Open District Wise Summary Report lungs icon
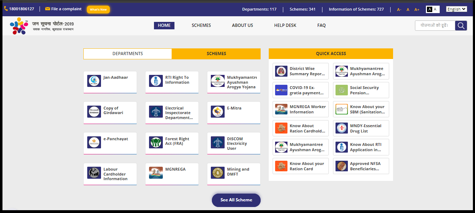 pos(281,71)
